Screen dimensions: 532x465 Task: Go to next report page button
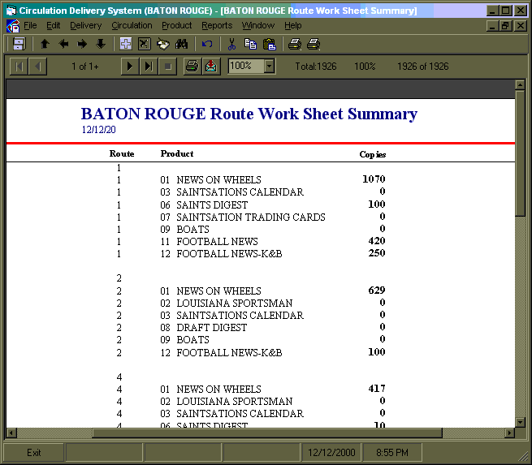130,66
